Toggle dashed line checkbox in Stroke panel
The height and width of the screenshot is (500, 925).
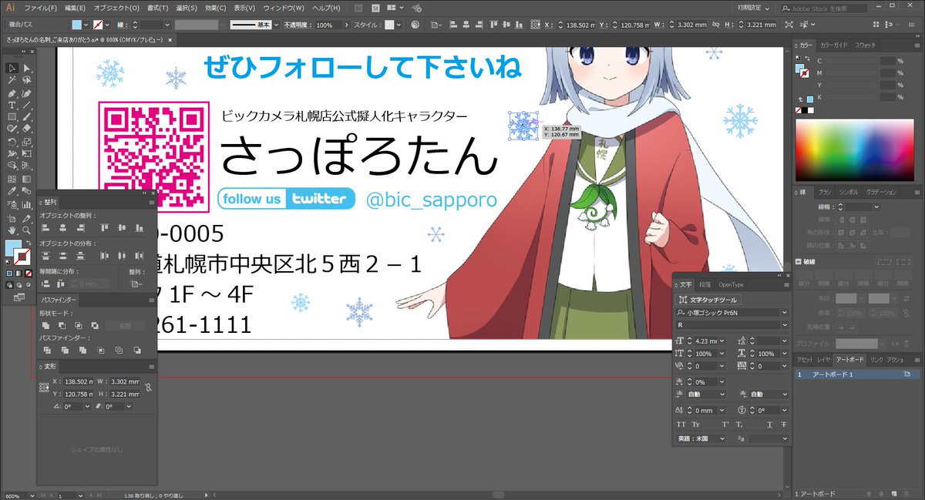click(x=799, y=262)
